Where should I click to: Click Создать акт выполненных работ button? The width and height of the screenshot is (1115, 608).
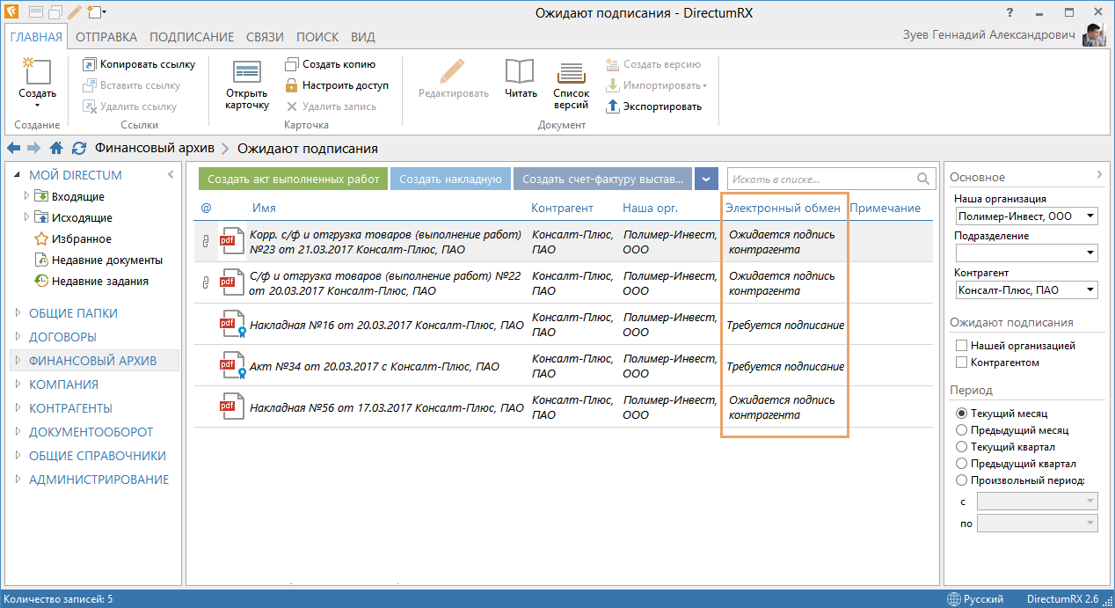[294, 179]
